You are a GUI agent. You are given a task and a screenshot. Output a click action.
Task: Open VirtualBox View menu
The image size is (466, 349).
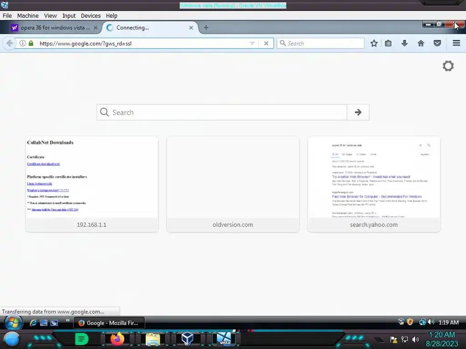(x=50, y=16)
